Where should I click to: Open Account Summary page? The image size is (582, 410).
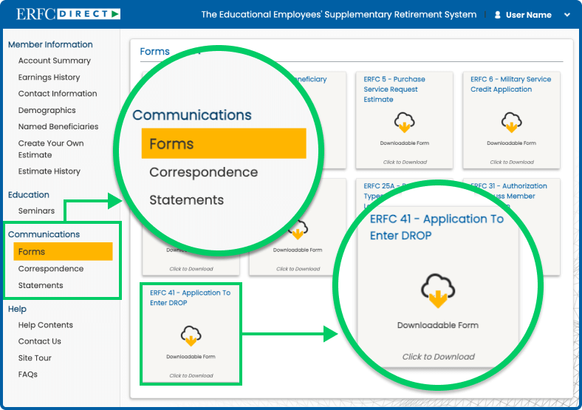pos(54,61)
